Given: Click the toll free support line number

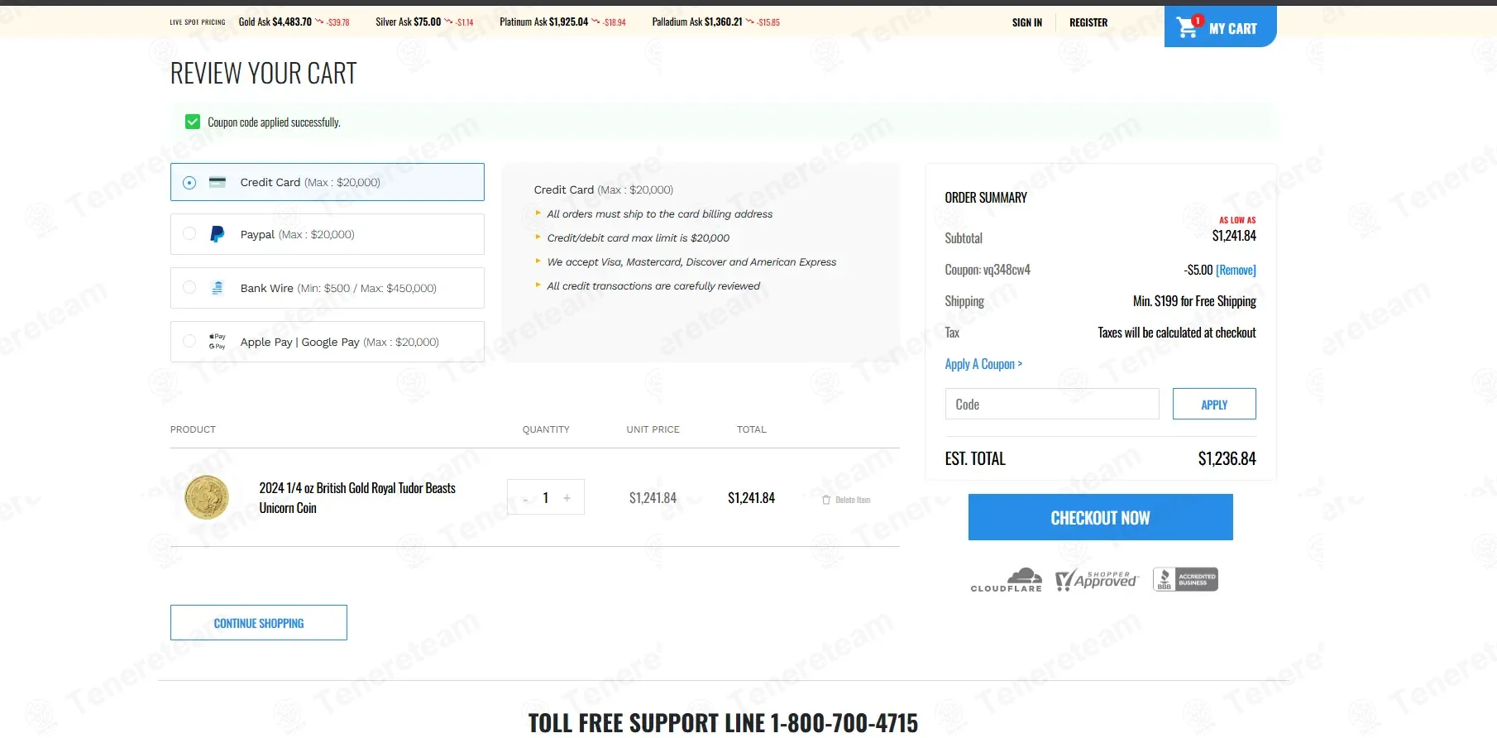Looking at the screenshot, I should click(844, 722).
